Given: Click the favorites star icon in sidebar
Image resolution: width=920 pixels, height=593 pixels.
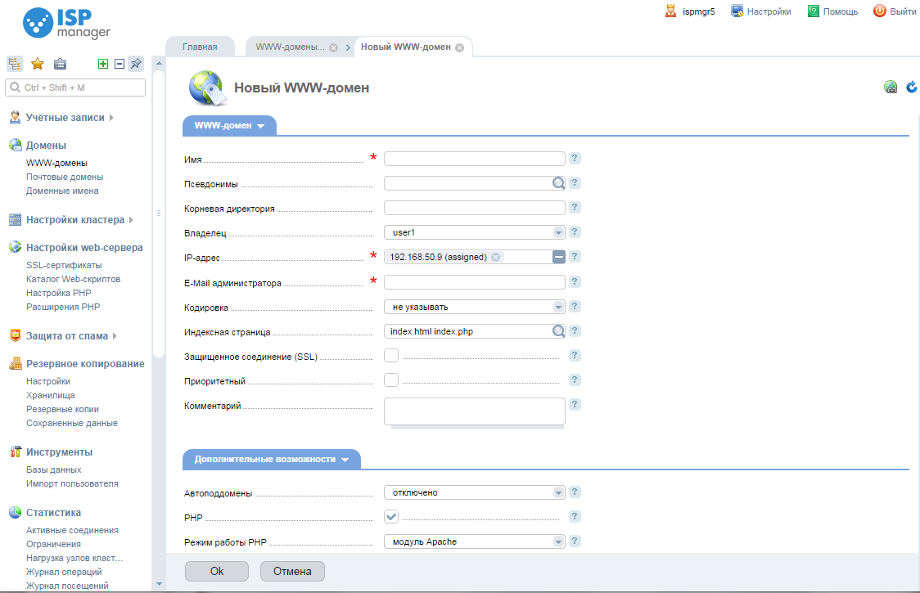Looking at the screenshot, I should [x=37, y=64].
